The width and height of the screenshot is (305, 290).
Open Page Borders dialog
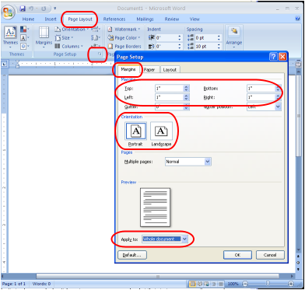click(x=124, y=47)
